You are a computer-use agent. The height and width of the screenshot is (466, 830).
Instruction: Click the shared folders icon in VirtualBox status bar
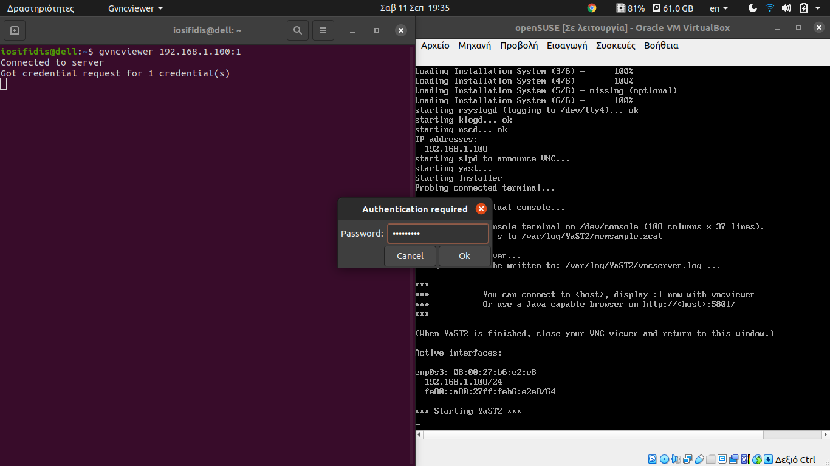tap(711, 459)
